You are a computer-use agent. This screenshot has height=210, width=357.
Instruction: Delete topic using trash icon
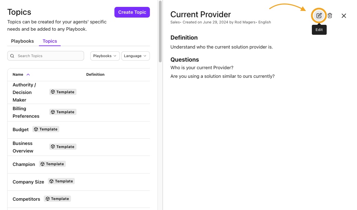click(x=330, y=16)
